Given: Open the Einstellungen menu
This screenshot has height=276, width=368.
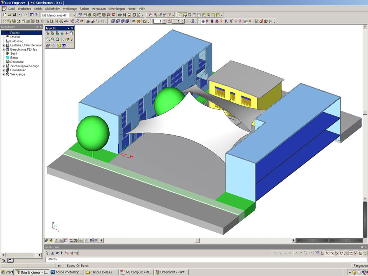Looking at the screenshot, I should [x=117, y=8].
